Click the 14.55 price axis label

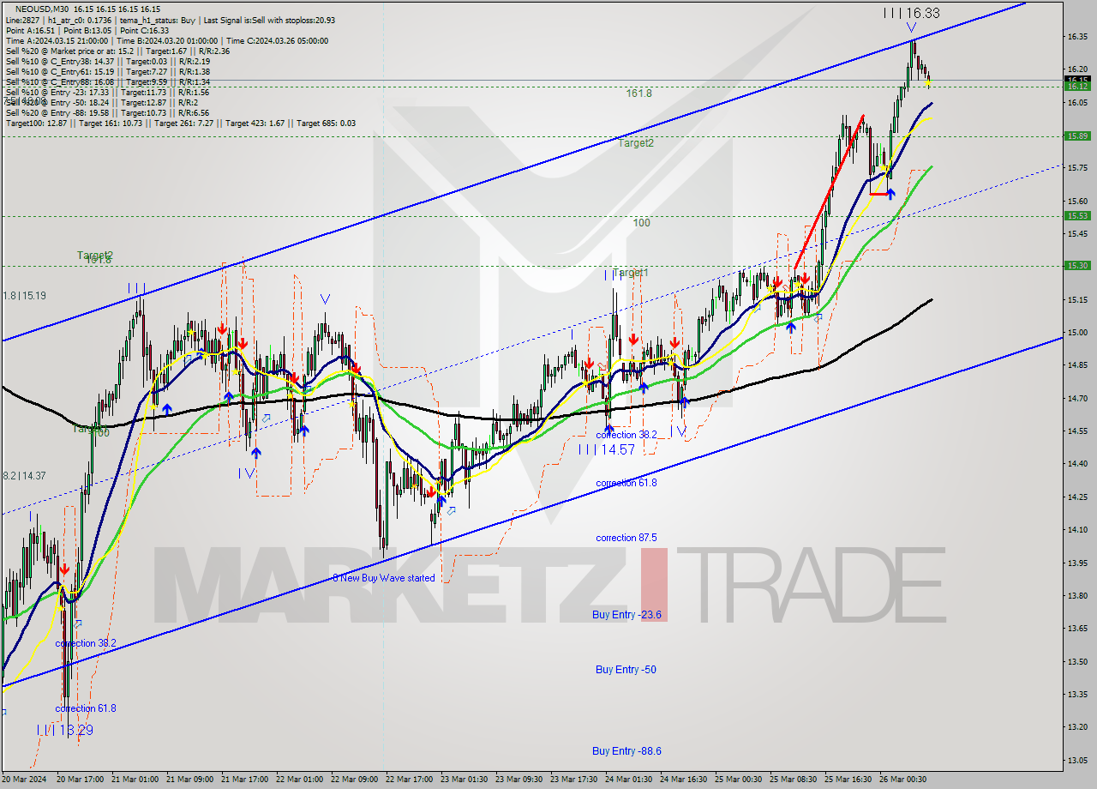(1077, 431)
